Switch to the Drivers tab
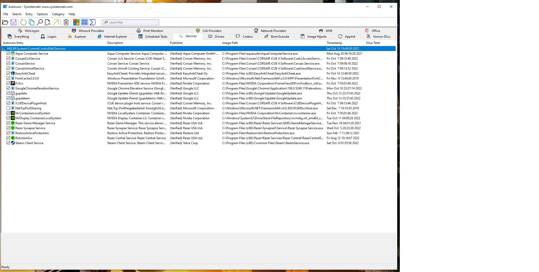 tap(216, 37)
